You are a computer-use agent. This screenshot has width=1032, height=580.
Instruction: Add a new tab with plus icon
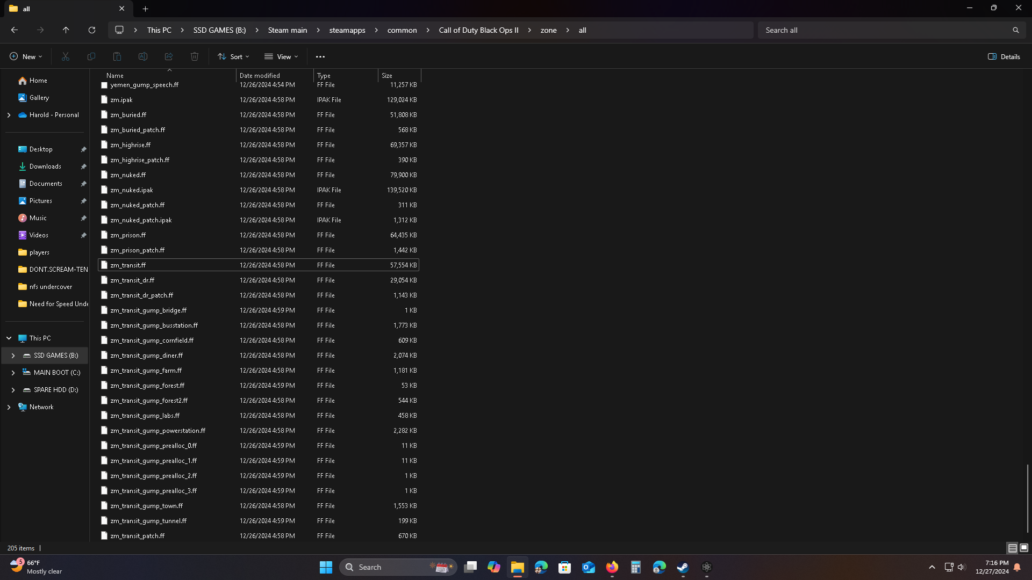146,9
